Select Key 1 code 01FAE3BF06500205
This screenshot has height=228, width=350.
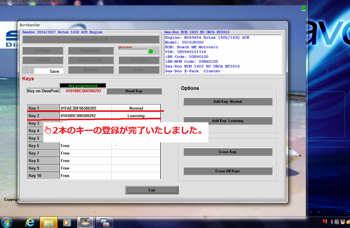point(78,108)
